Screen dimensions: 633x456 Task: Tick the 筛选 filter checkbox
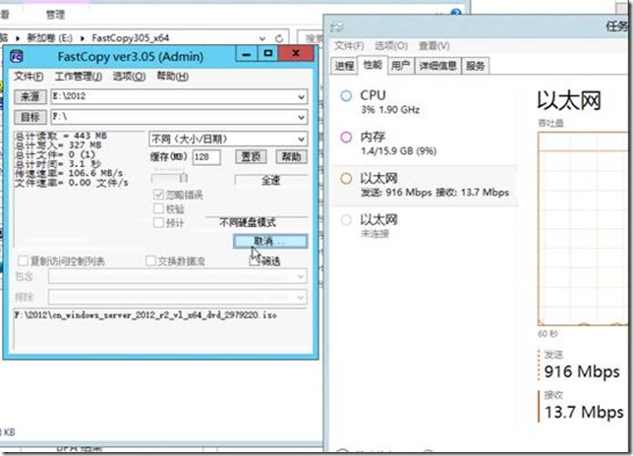[255, 261]
